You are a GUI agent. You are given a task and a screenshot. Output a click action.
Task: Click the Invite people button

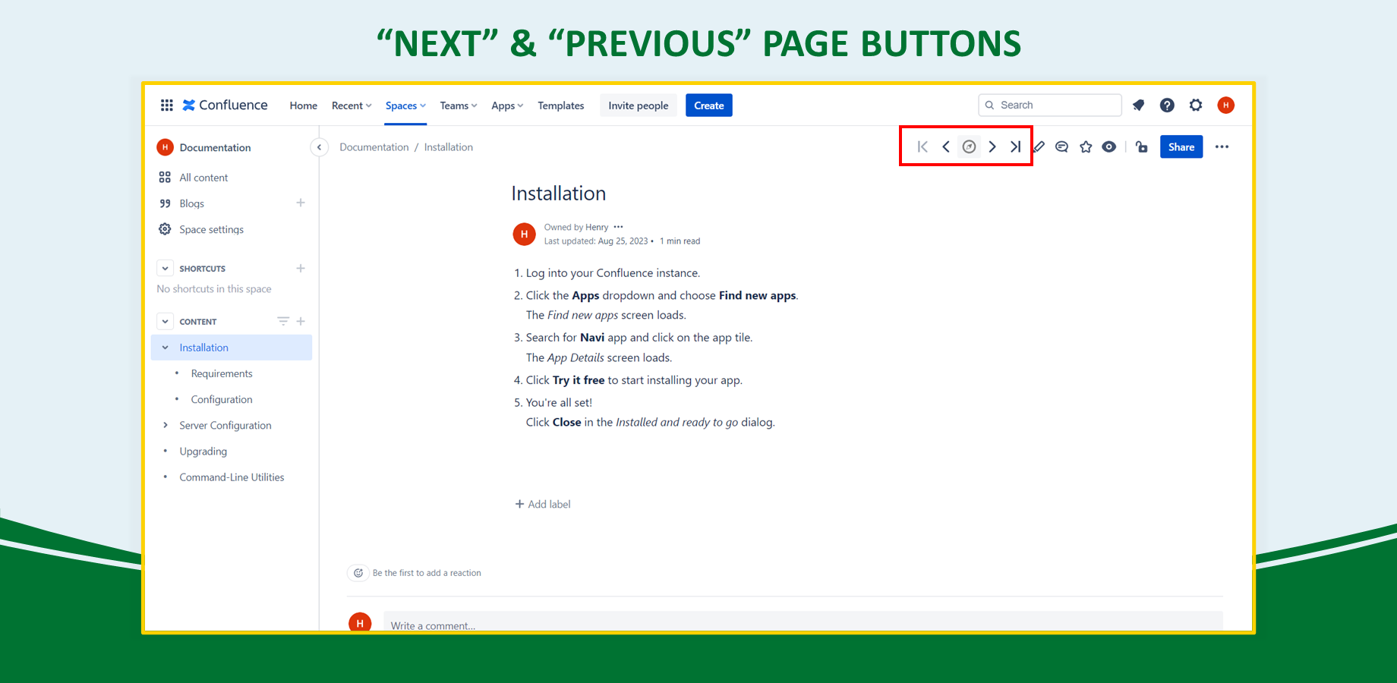pos(639,105)
